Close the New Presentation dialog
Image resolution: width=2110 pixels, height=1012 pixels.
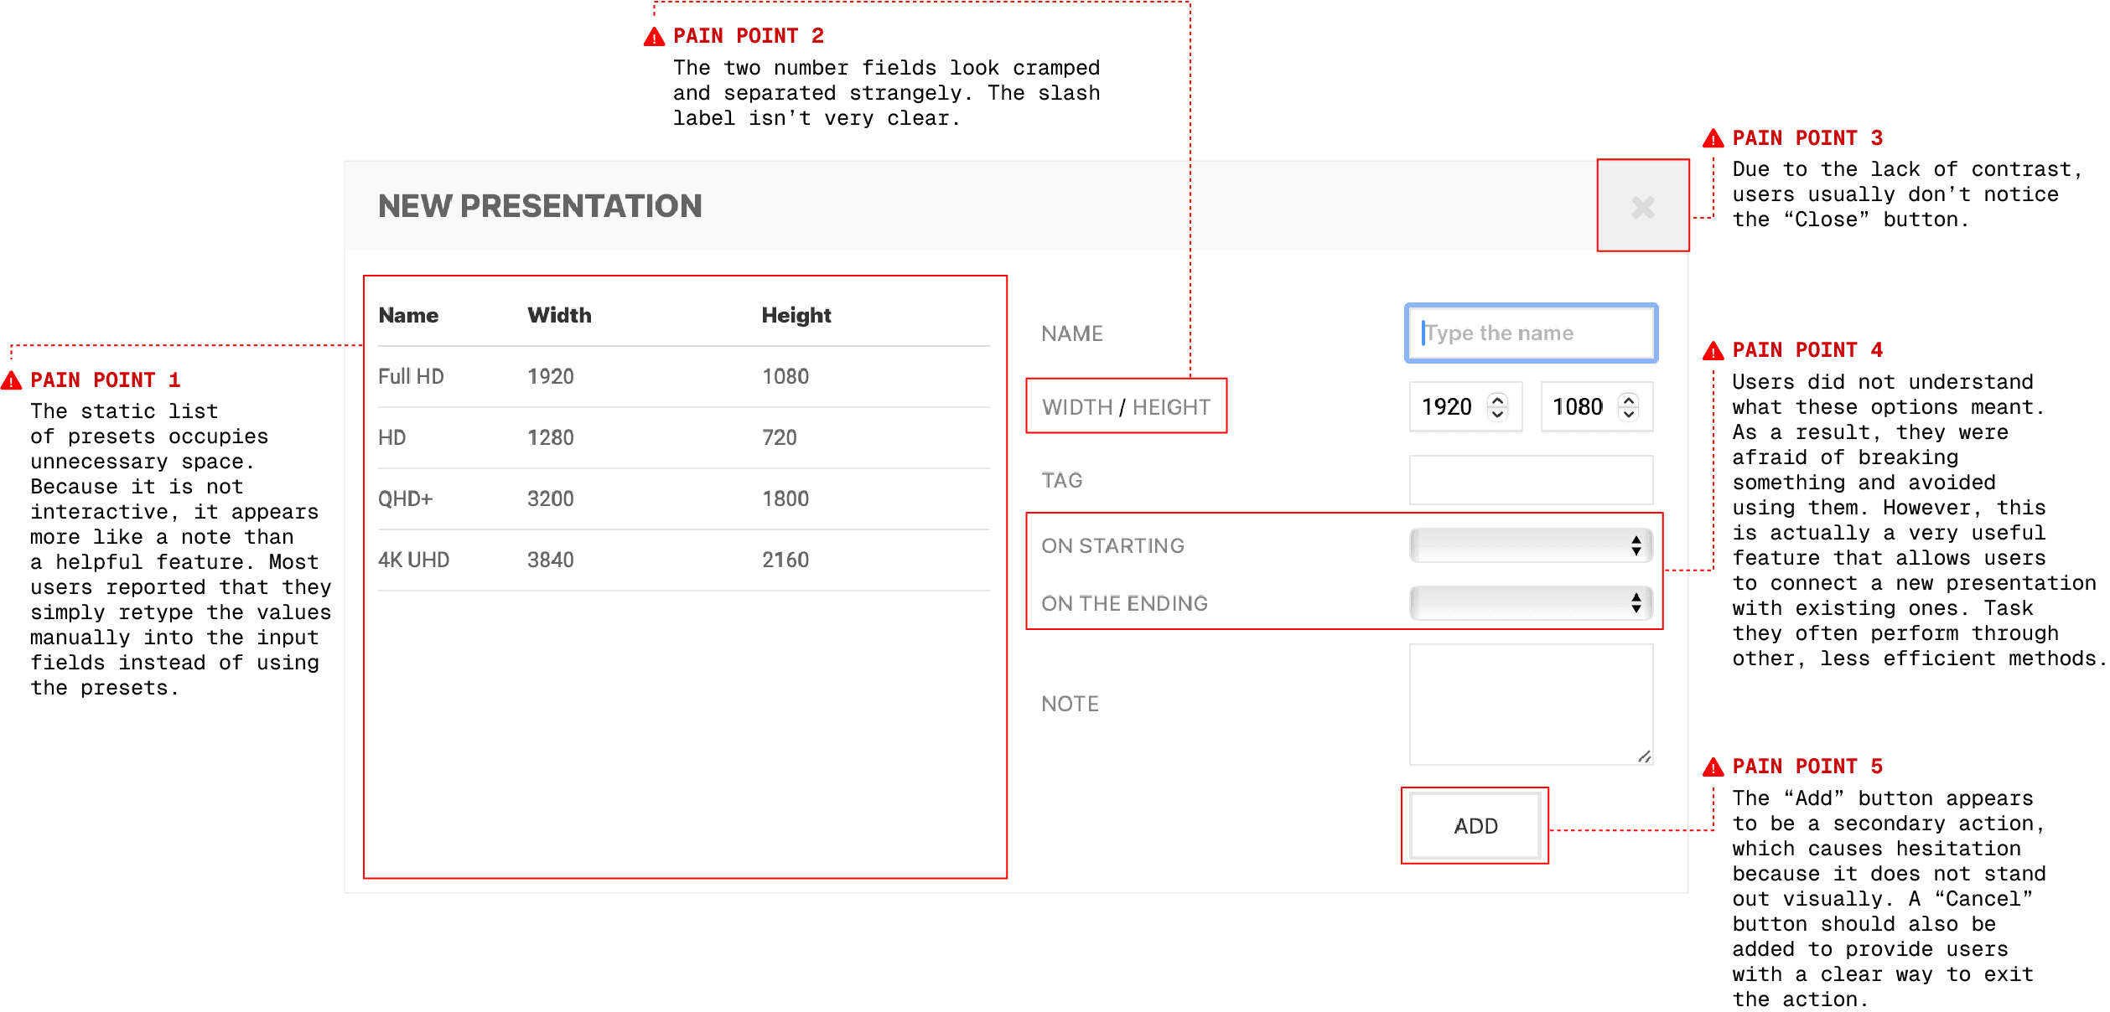tap(1642, 207)
